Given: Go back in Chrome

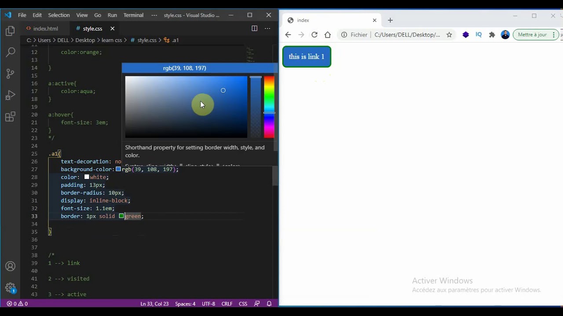Looking at the screenshot, I should point(288,35).
